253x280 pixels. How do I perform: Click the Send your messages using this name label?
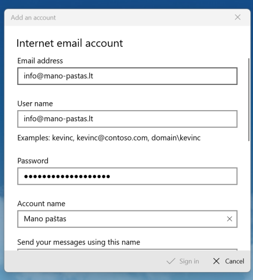78,242
